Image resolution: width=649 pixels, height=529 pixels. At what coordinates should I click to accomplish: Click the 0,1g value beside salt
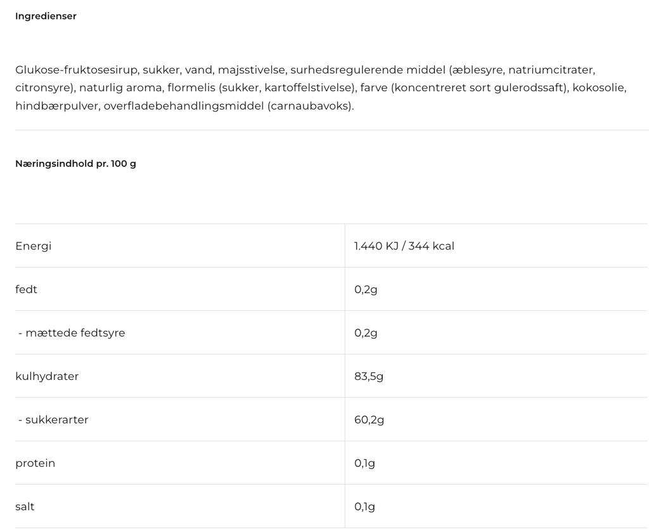point(364,507)
